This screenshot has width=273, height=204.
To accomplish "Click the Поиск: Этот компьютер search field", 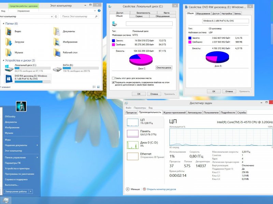I will pyautogui.click(x=80, y=16).
